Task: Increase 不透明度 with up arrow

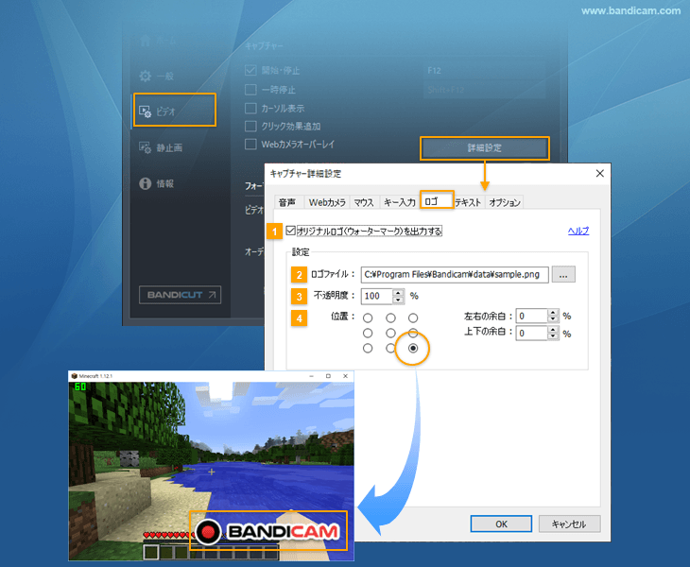Action: click(398, 293)
